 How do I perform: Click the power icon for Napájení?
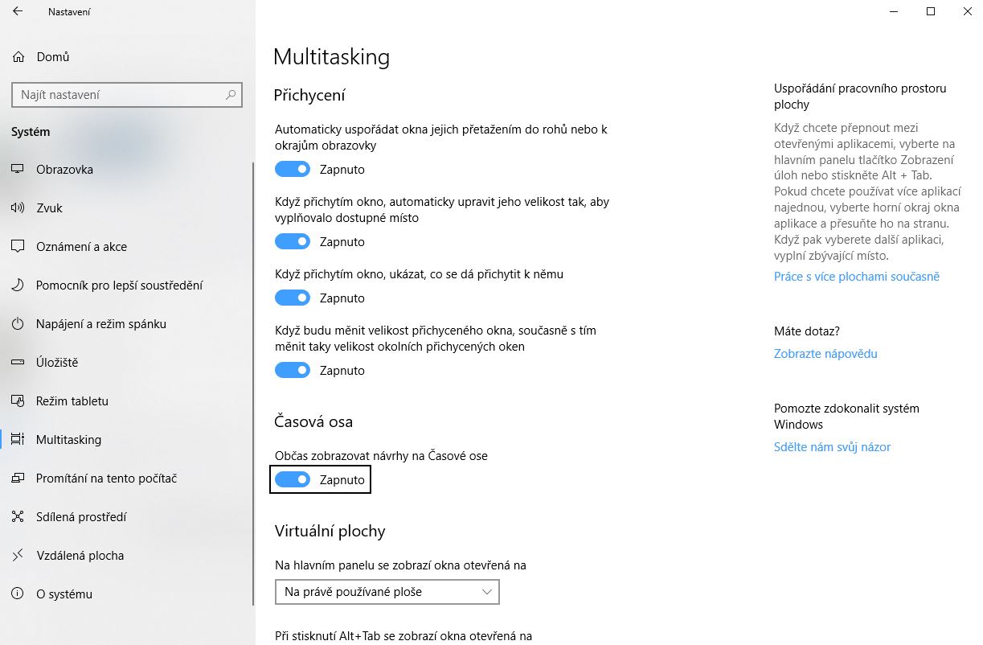pyautogui.click(x=18, y=324)
